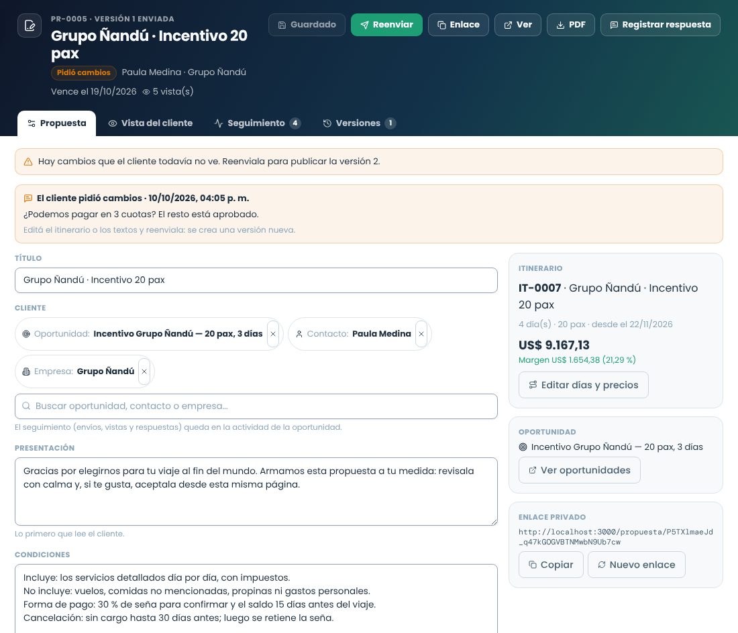Image resolution: width=738 pixels, height=633 pixels.
Task: Open Ver oportunidades
Action: (580, 470)
